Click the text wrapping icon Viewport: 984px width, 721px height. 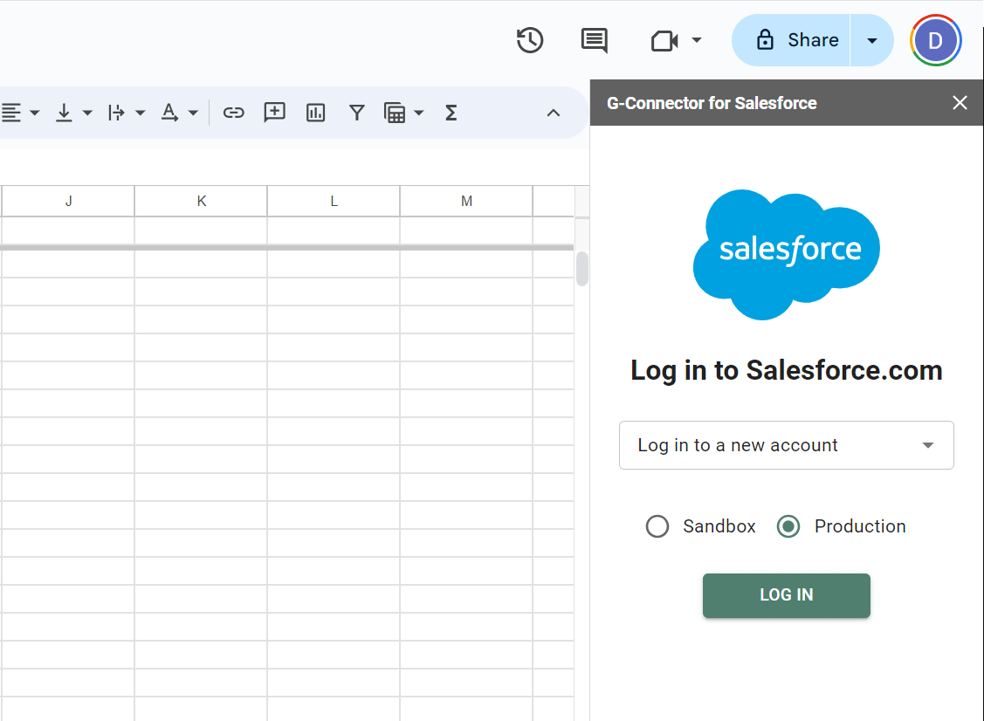pos(117,113)
